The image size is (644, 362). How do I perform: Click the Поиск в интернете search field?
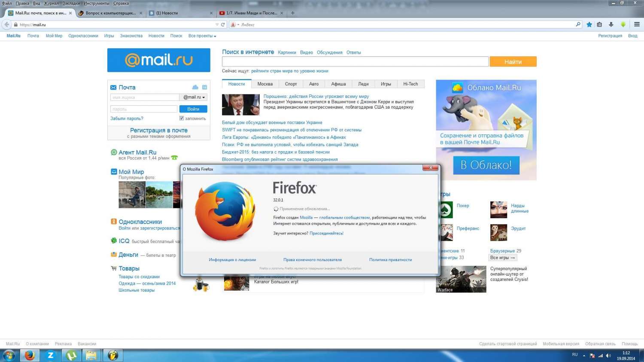[x=355, y=61]
